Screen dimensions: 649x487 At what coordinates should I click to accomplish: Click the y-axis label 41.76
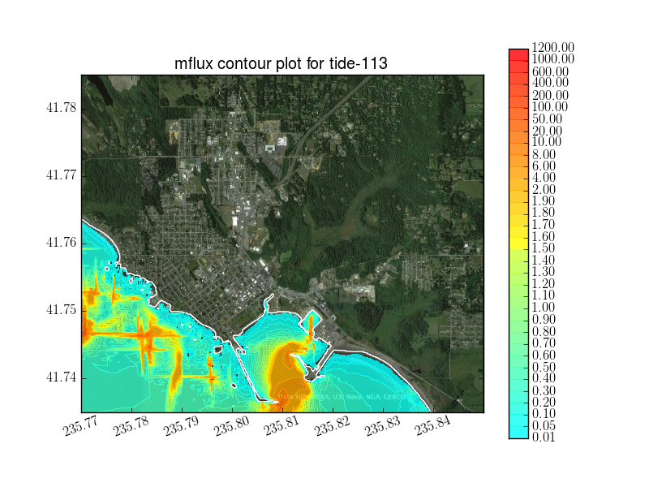click(62, 242)
